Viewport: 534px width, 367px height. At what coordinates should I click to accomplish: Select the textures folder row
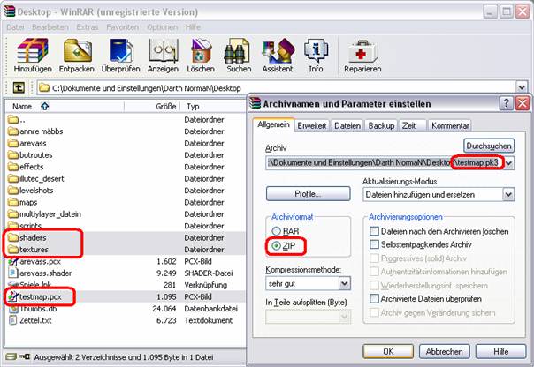pyautogui.click(x=126, y=250)
